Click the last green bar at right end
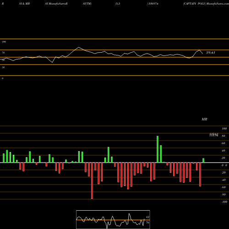Image resolution: width=229 pixels, height=229 pixels. coord(203,160)
